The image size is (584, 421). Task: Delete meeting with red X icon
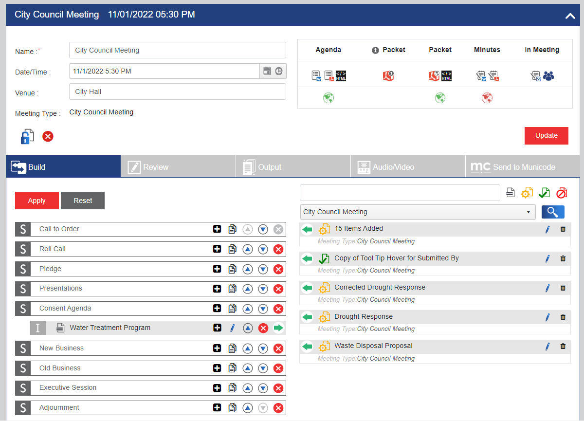coord(48,136)
